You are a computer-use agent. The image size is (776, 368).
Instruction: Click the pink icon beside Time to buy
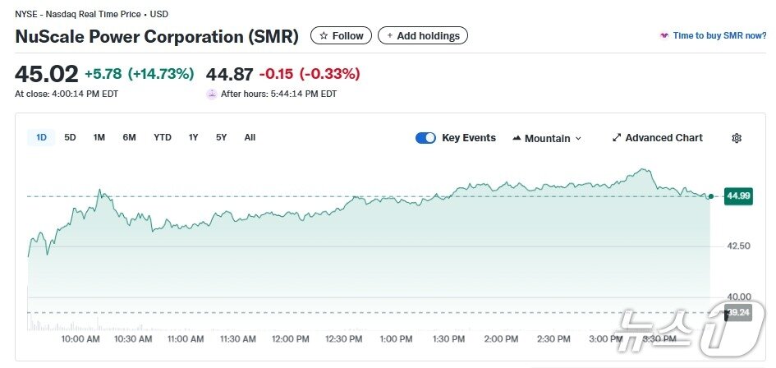point(664,36)
